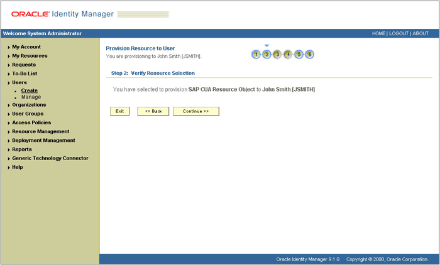
Task: Expand the Resource Management arrow
Action: [9, 132]
